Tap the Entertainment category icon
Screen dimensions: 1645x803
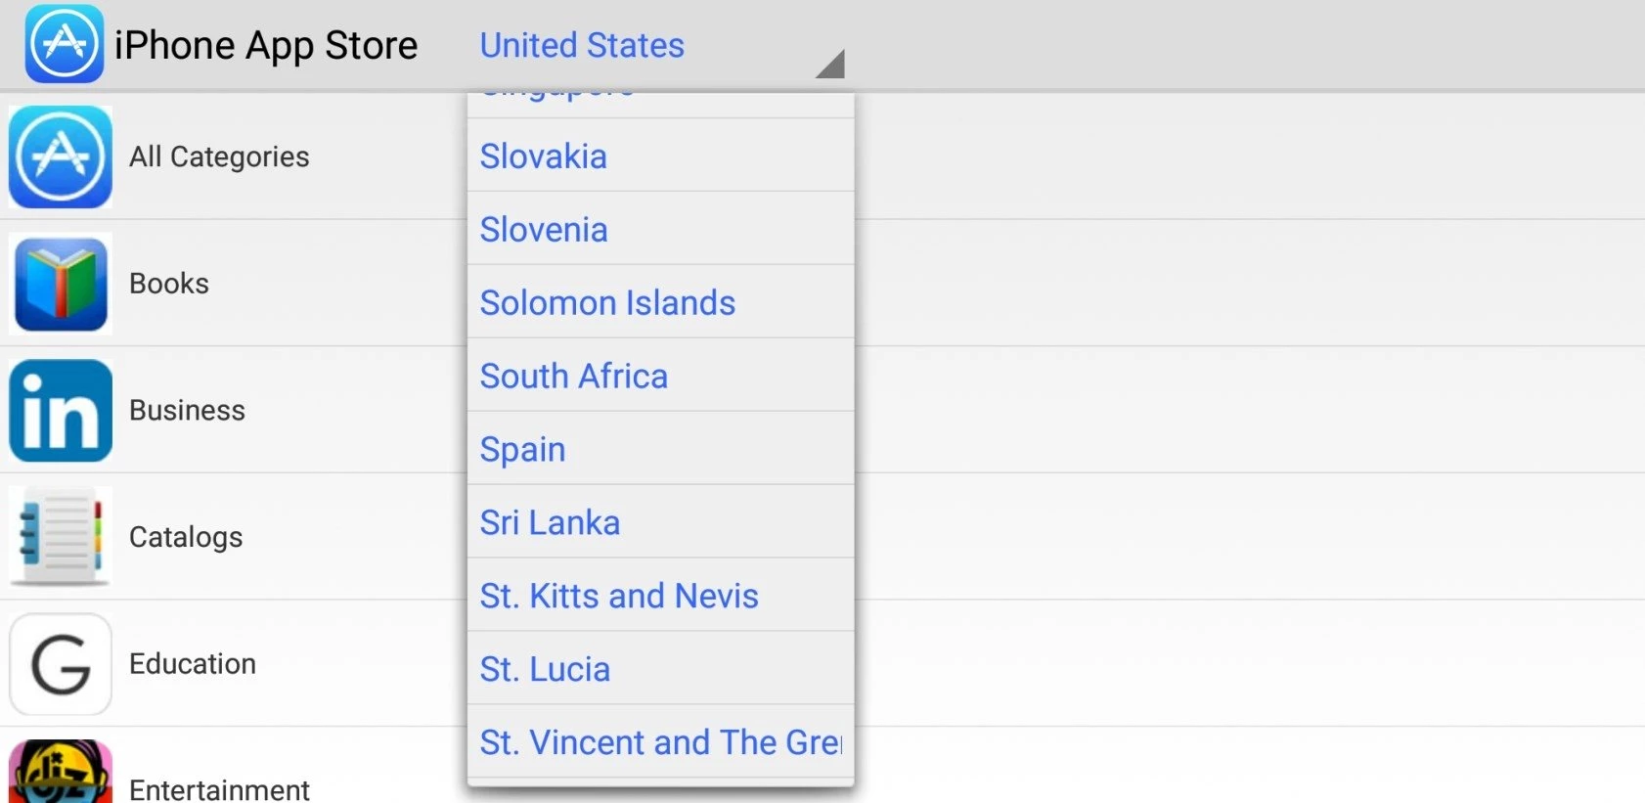(x=61, y=775)
